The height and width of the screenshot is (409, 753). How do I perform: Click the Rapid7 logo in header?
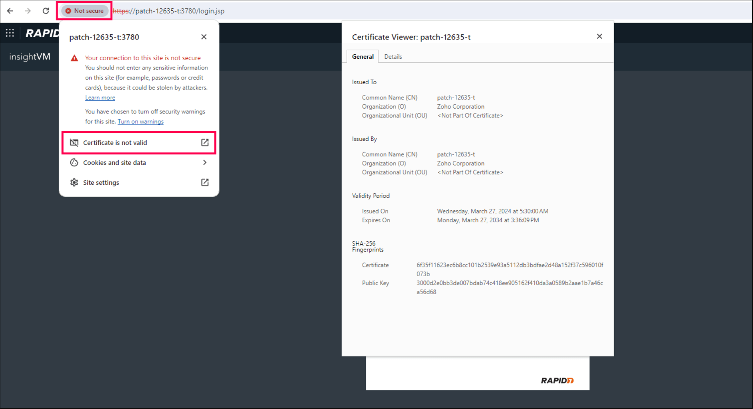[x=42, y=33]
